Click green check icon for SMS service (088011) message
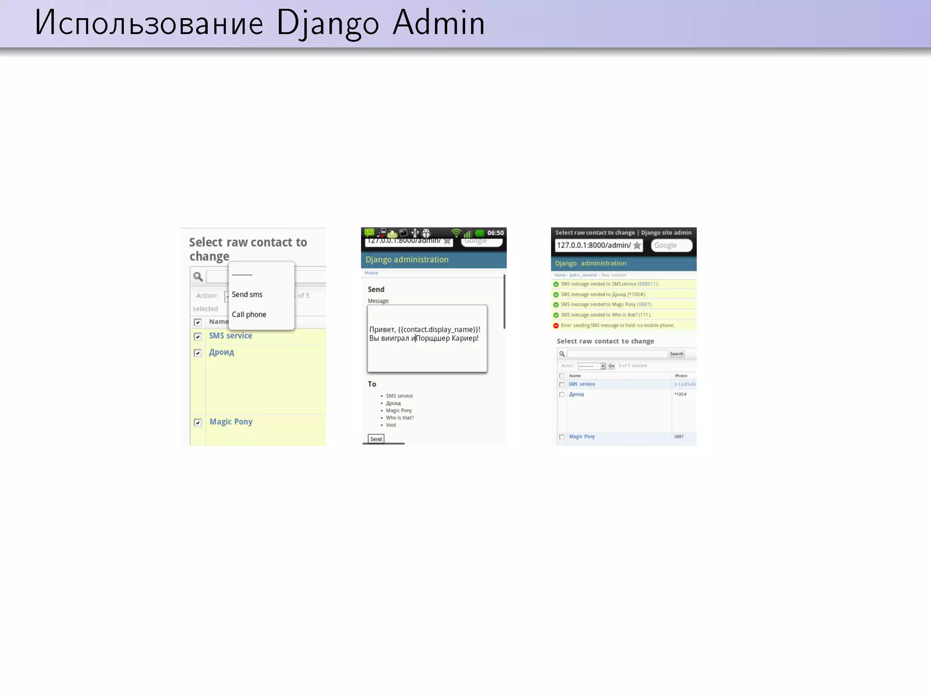Viewport: 931px width, 698px height. coord(556,284)
